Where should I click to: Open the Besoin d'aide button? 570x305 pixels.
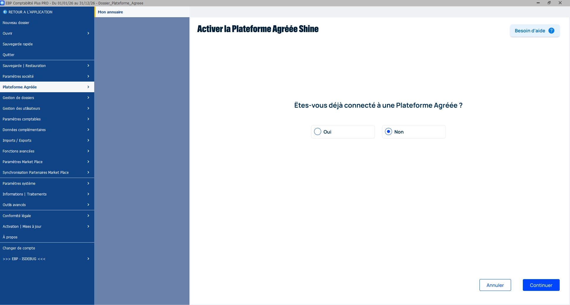click(535, 31)
